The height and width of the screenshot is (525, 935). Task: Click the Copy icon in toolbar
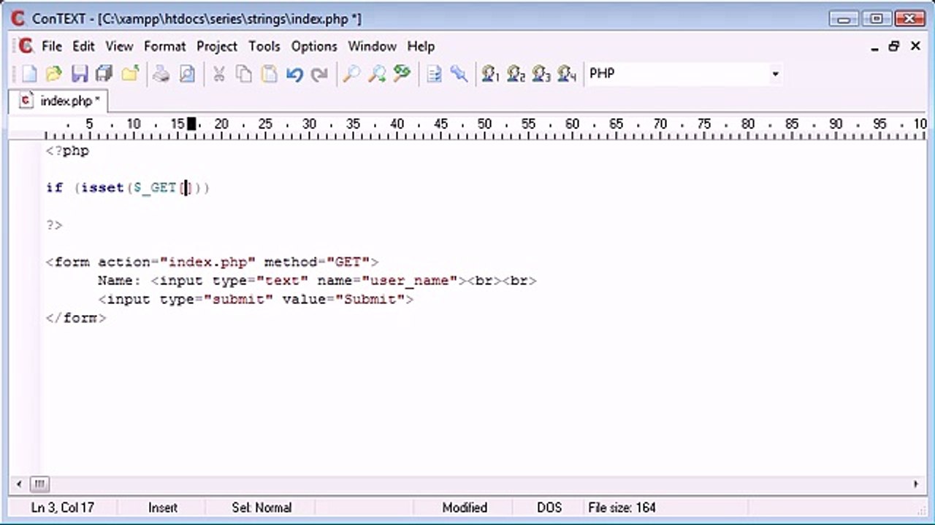[244, 74]
